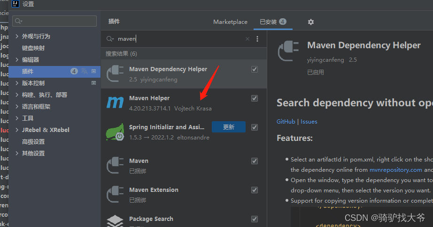Image resolution: width=433 pixels, height=227 pixels.
Task: Click the Maven Dependency Helper plug icon in list
Action: pyautogui.click(x=115, y=73)
